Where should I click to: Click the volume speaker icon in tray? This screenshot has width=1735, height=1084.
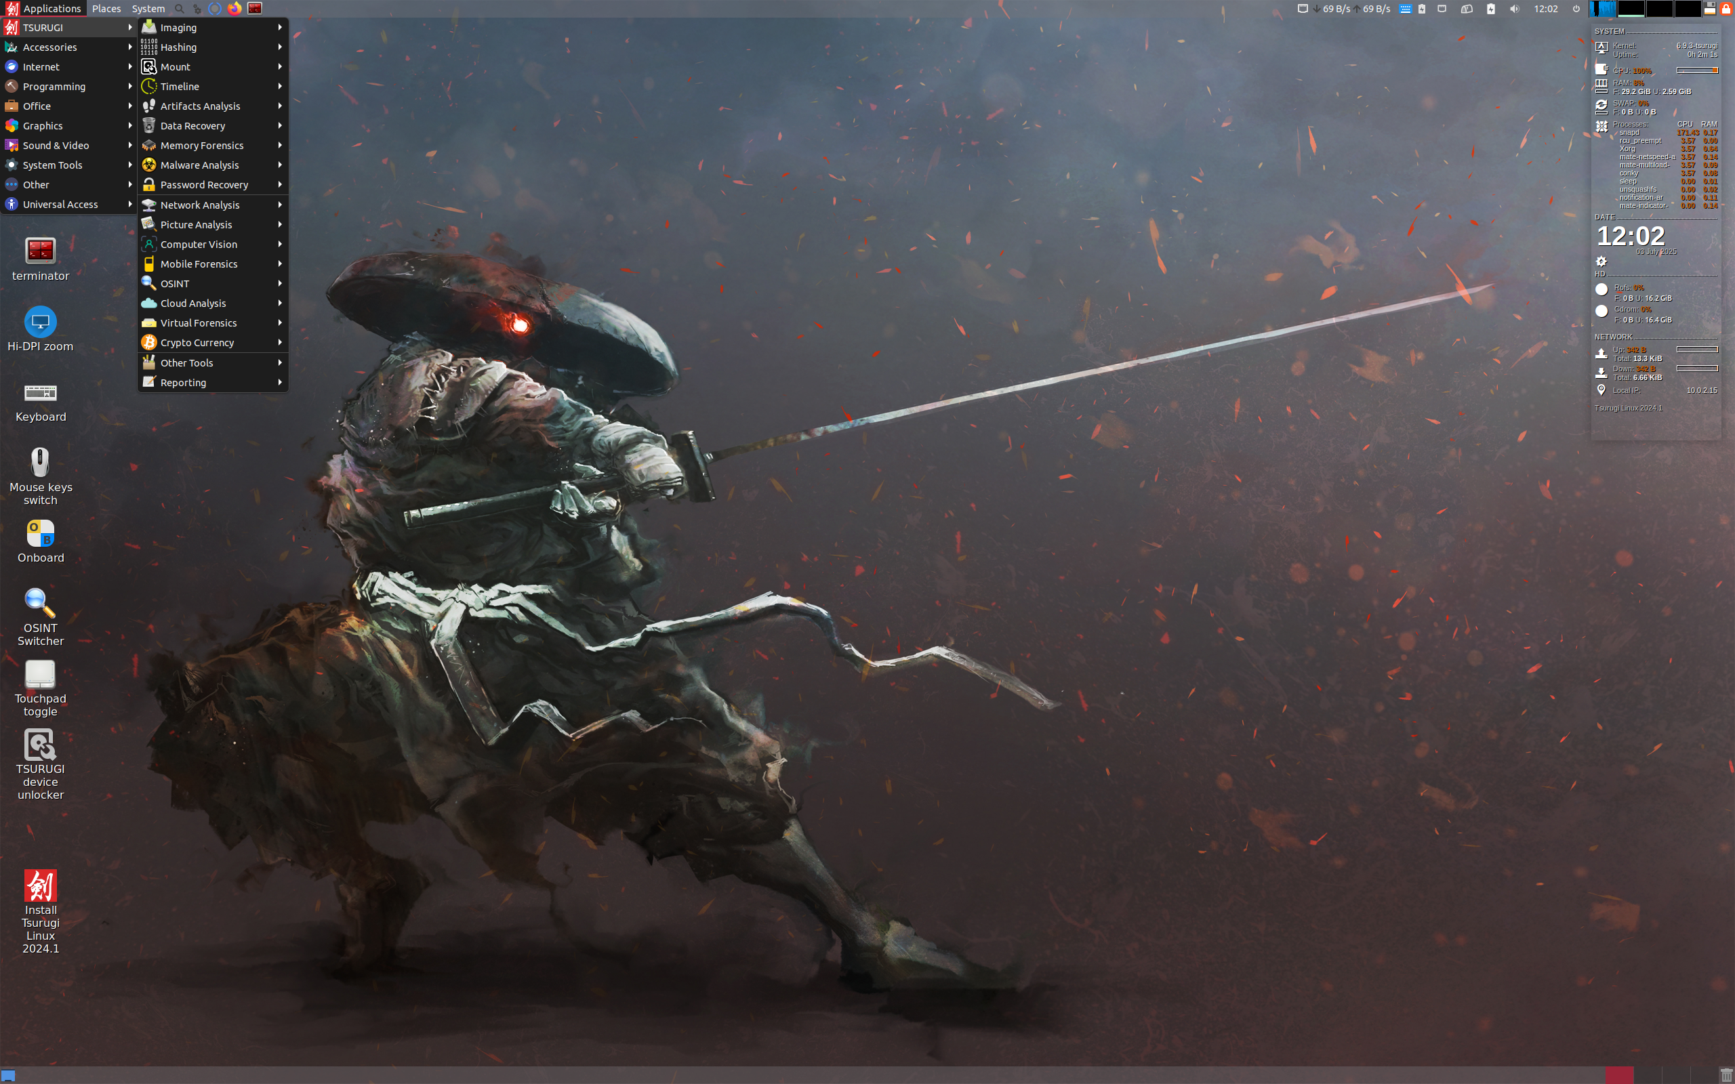(x=1514, y=9)
